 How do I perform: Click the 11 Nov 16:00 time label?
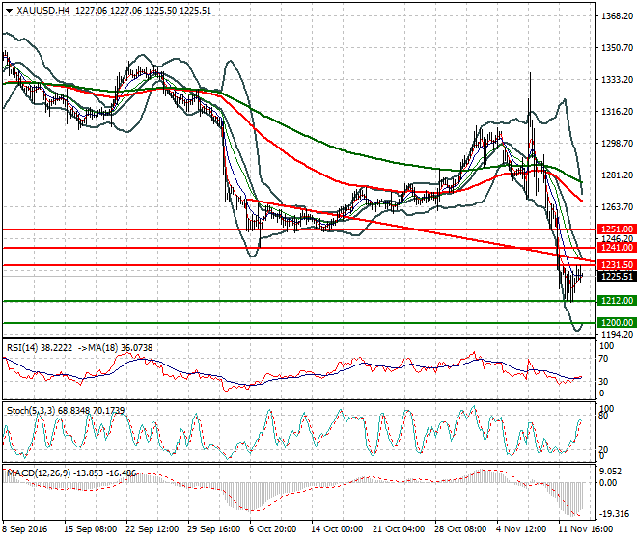point(586,529)
